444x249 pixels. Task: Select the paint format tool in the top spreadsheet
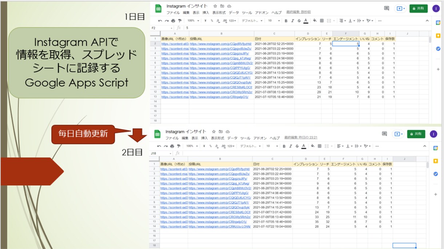pos(179,21)
